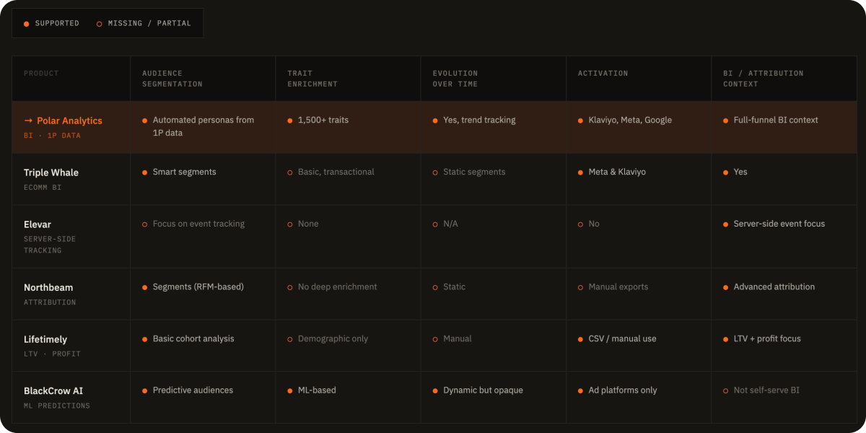
Task: Click the ML-based cell text
Action: coord(317,390)
